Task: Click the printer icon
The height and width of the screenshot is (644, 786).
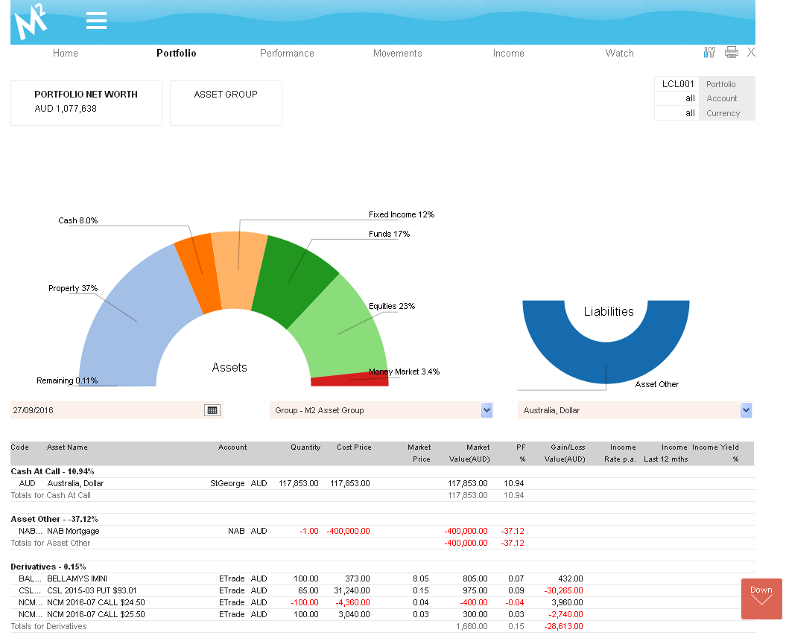Action: click(x=731, y=52)
